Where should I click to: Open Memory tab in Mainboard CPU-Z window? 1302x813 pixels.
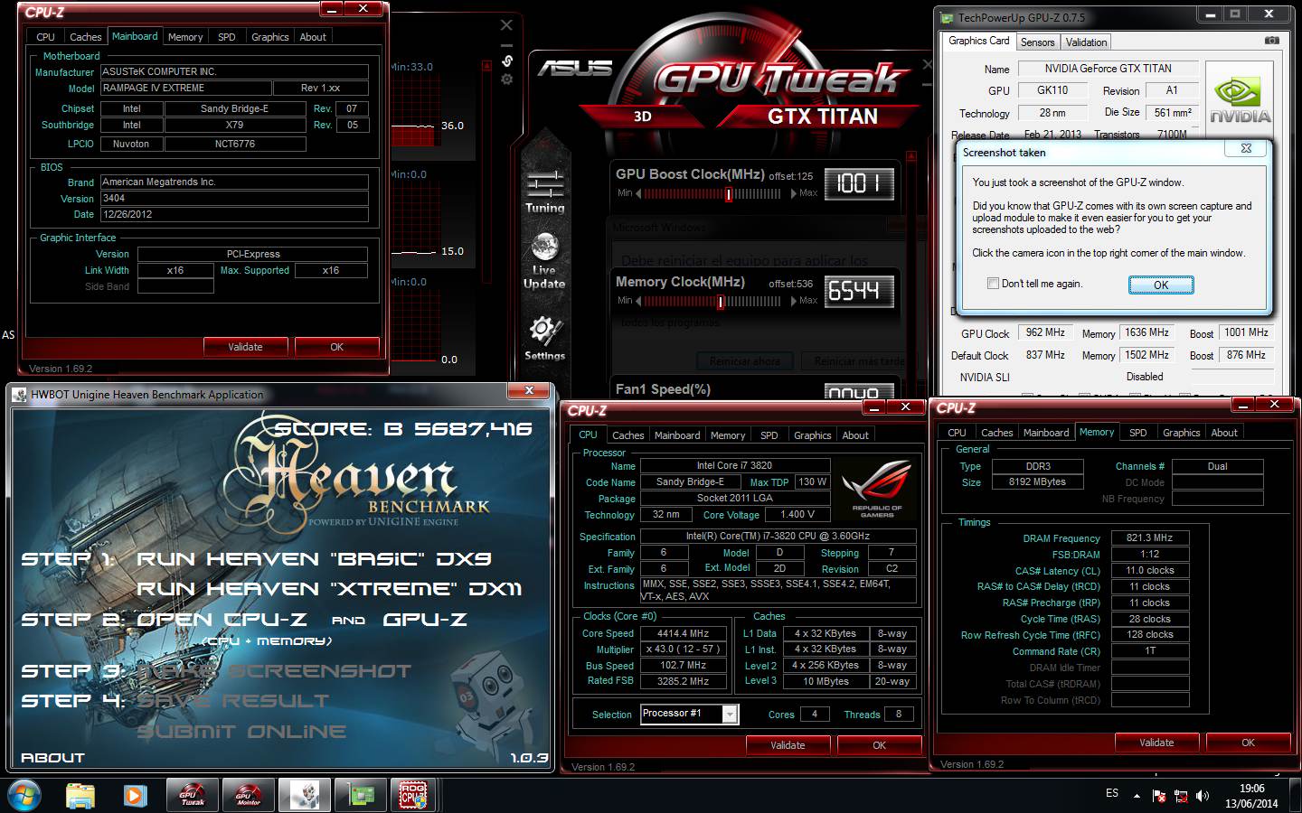pos(185,37)
